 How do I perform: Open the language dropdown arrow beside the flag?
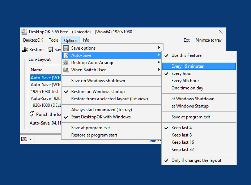tap(30, 139)
